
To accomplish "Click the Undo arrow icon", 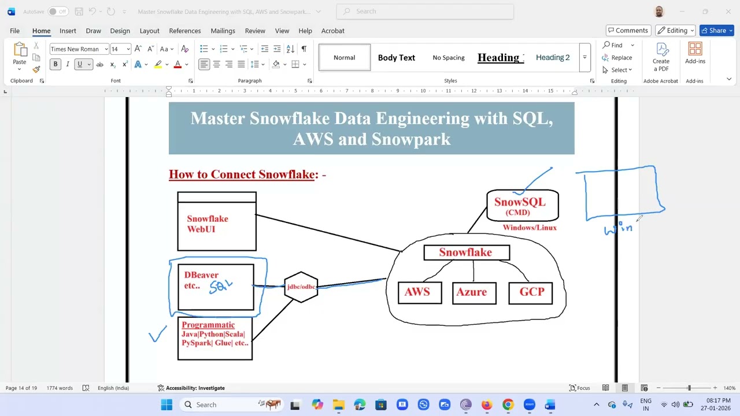I will coord(92,12).
